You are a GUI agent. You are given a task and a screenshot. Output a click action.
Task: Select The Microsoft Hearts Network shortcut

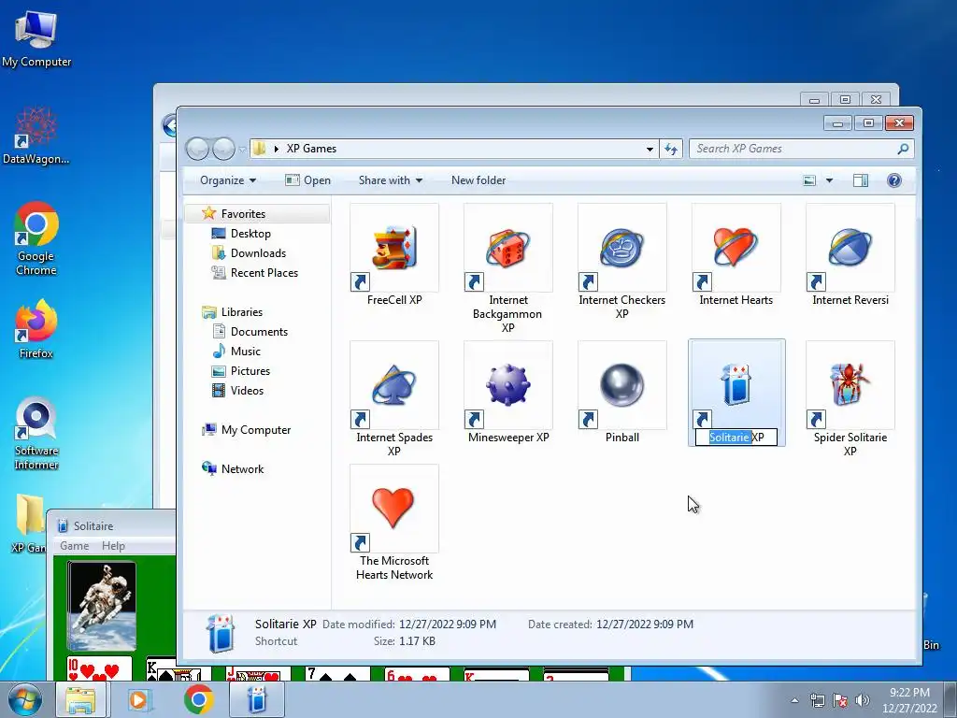(x=394, y=524)
